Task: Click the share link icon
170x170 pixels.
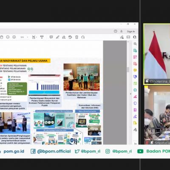Action: coord(122,37)
